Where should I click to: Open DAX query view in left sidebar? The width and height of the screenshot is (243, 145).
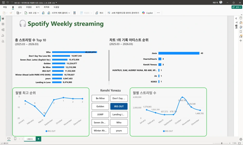(x=3, y=36)
